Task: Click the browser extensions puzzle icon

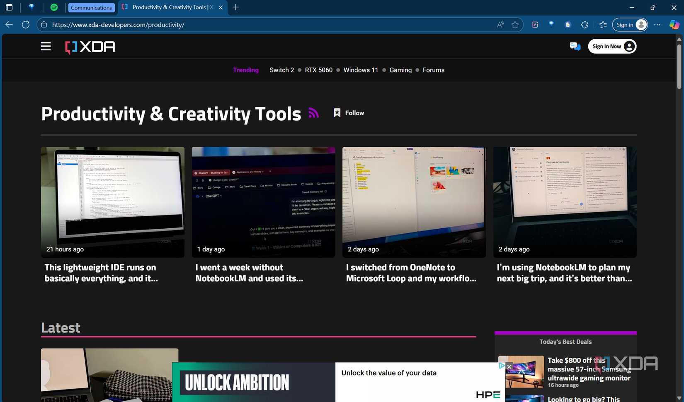Action: (585, 25)
